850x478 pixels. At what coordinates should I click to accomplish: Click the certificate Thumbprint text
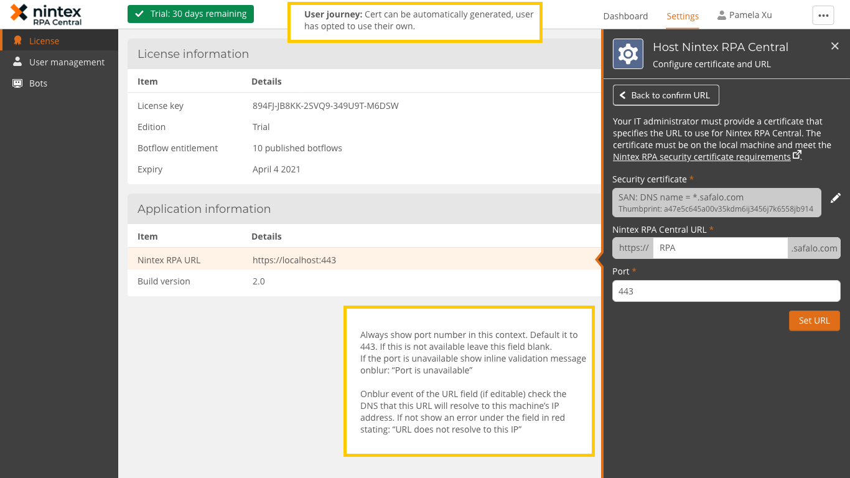[x=716, y=209]
